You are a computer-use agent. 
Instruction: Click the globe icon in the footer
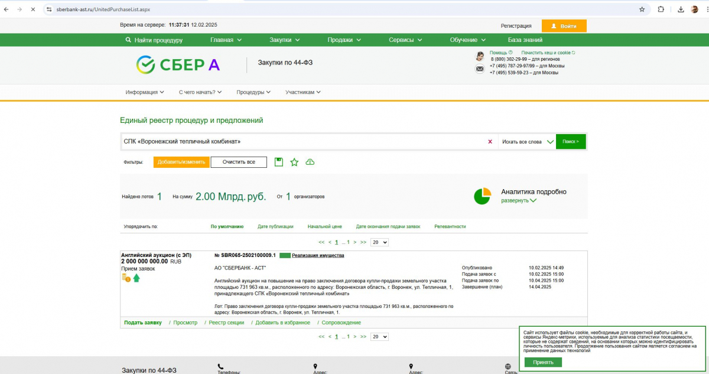(508, 366)
